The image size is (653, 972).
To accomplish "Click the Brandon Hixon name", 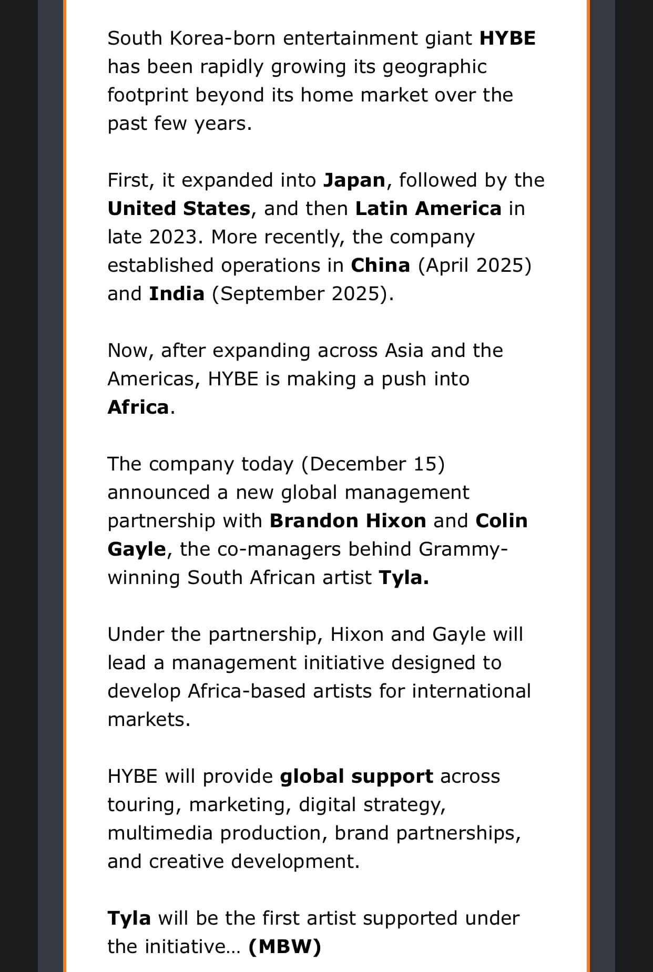I will tap(348, 521).
